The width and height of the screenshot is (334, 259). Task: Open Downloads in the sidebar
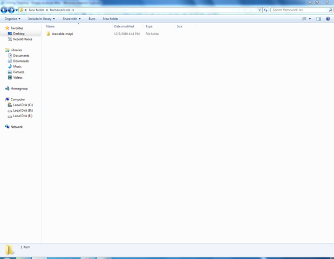(x=21, y=61)
